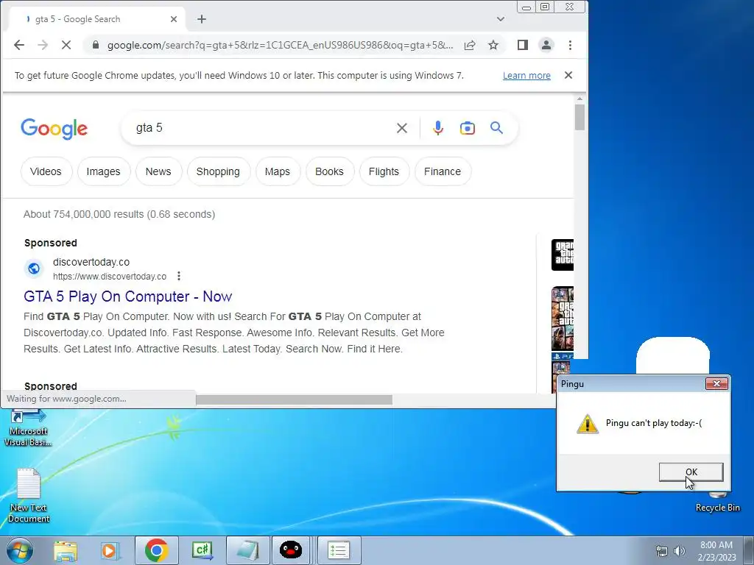Select the gta 5 - Google Search tab
This screenshot has width=754, height=565.
point(97,19)
